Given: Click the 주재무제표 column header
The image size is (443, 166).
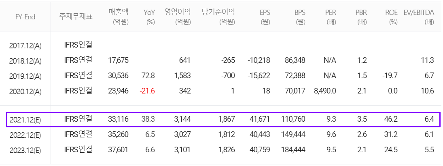Looking at the screenshot, I should pos(76,17).
